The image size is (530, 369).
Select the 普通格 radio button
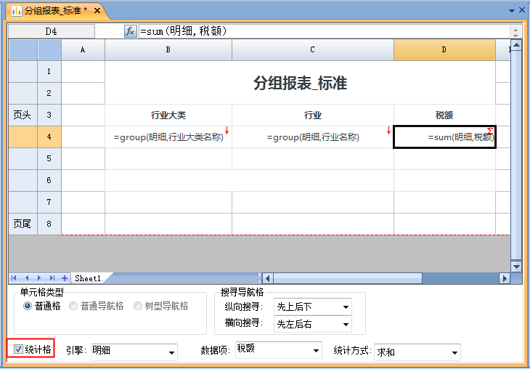(x=28, y=307)
